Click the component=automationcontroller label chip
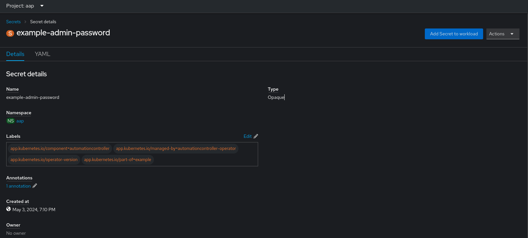Viewport: 528px width, 238px height. [60, 149]
